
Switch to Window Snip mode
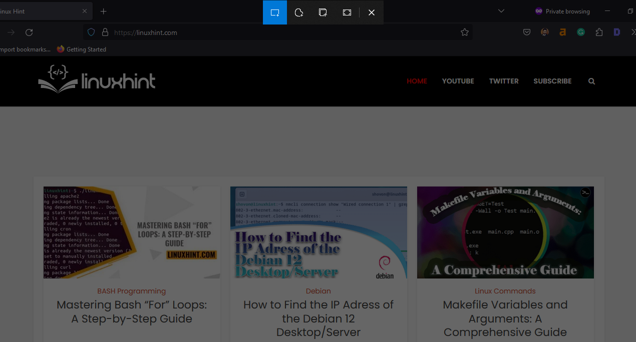(323, 12)
